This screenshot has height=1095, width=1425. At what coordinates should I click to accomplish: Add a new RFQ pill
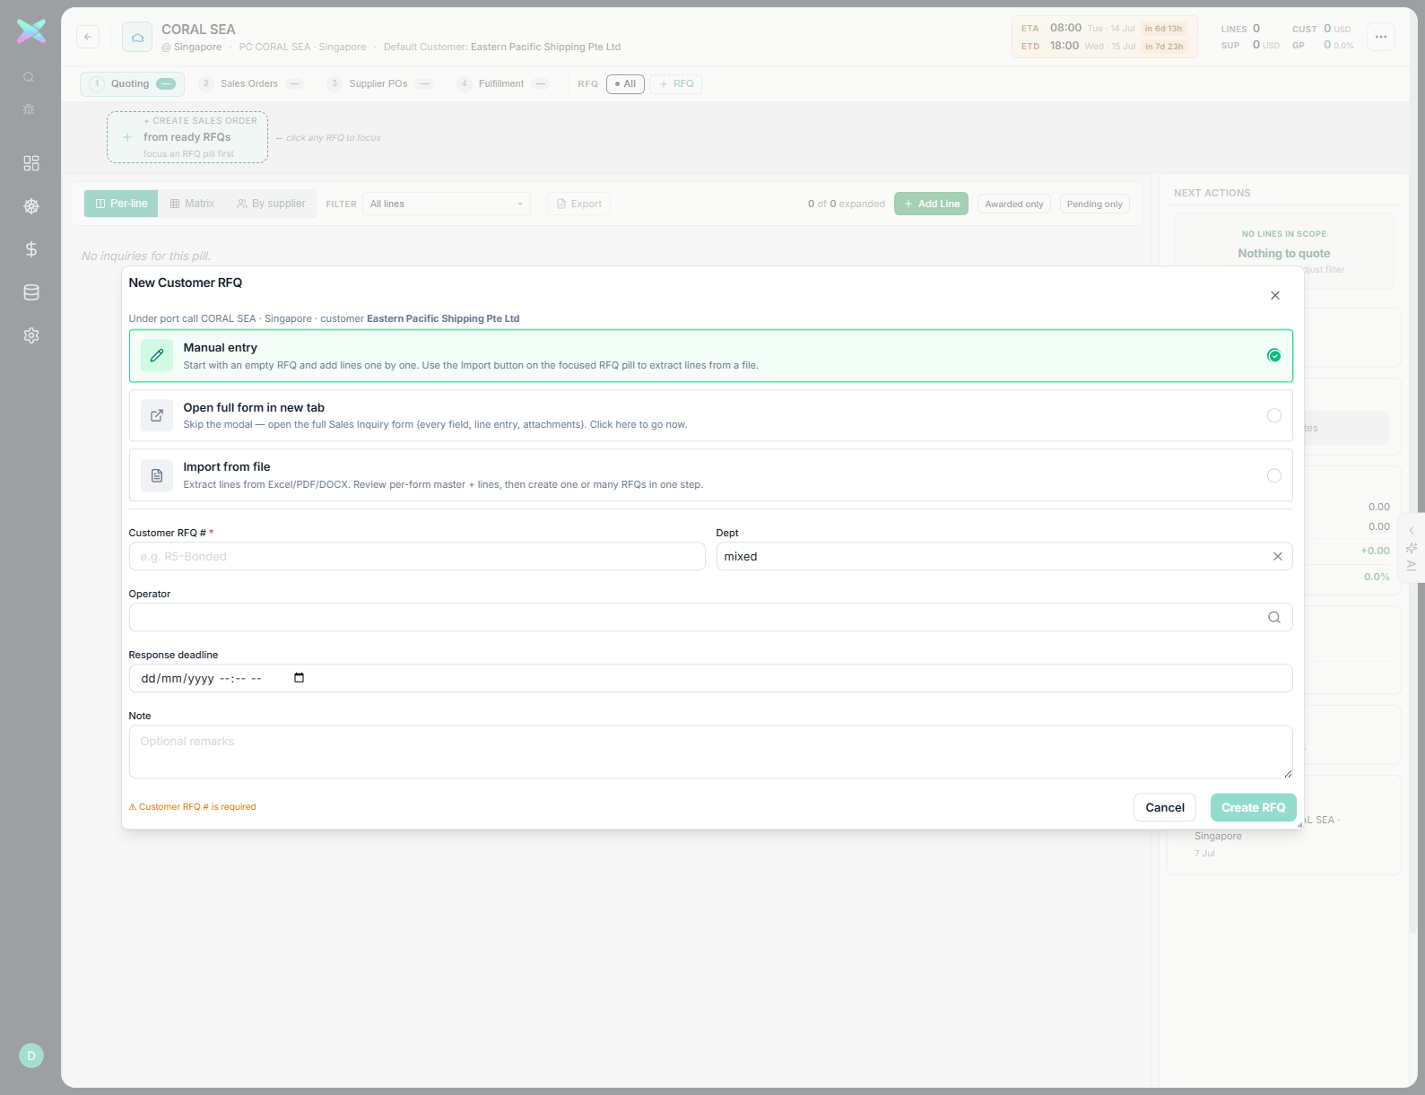coord(676,84)
